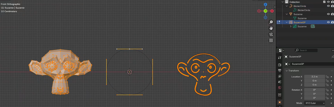Click the BézierCircle curve data icon
Screen dimensions: 334x107
pyautogui.click(x=295, y=10)
